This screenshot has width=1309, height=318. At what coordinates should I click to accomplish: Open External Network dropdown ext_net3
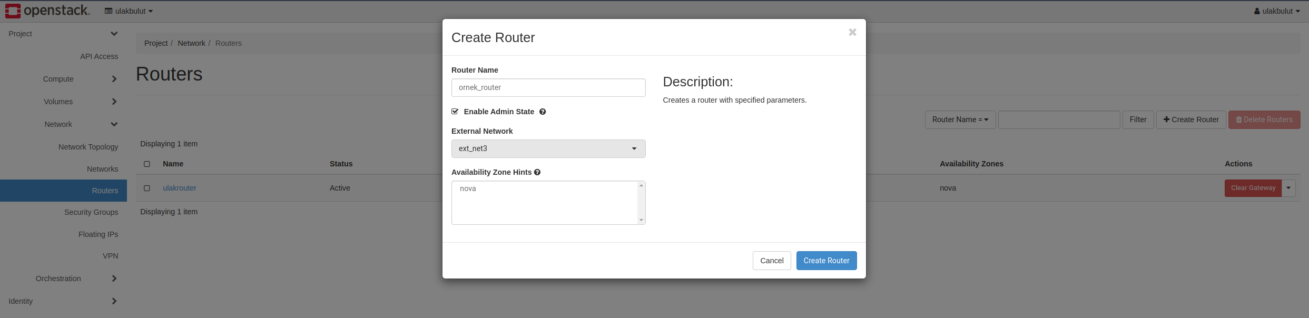pos(548,148)
